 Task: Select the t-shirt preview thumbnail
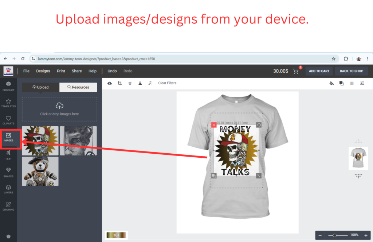pyautogui.click(x=358, y=158)
